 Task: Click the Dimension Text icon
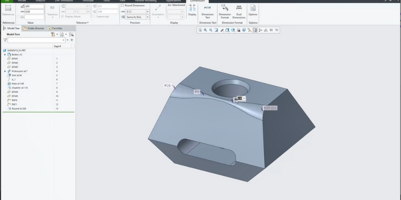pyautogui.click(x=207, y=8)
